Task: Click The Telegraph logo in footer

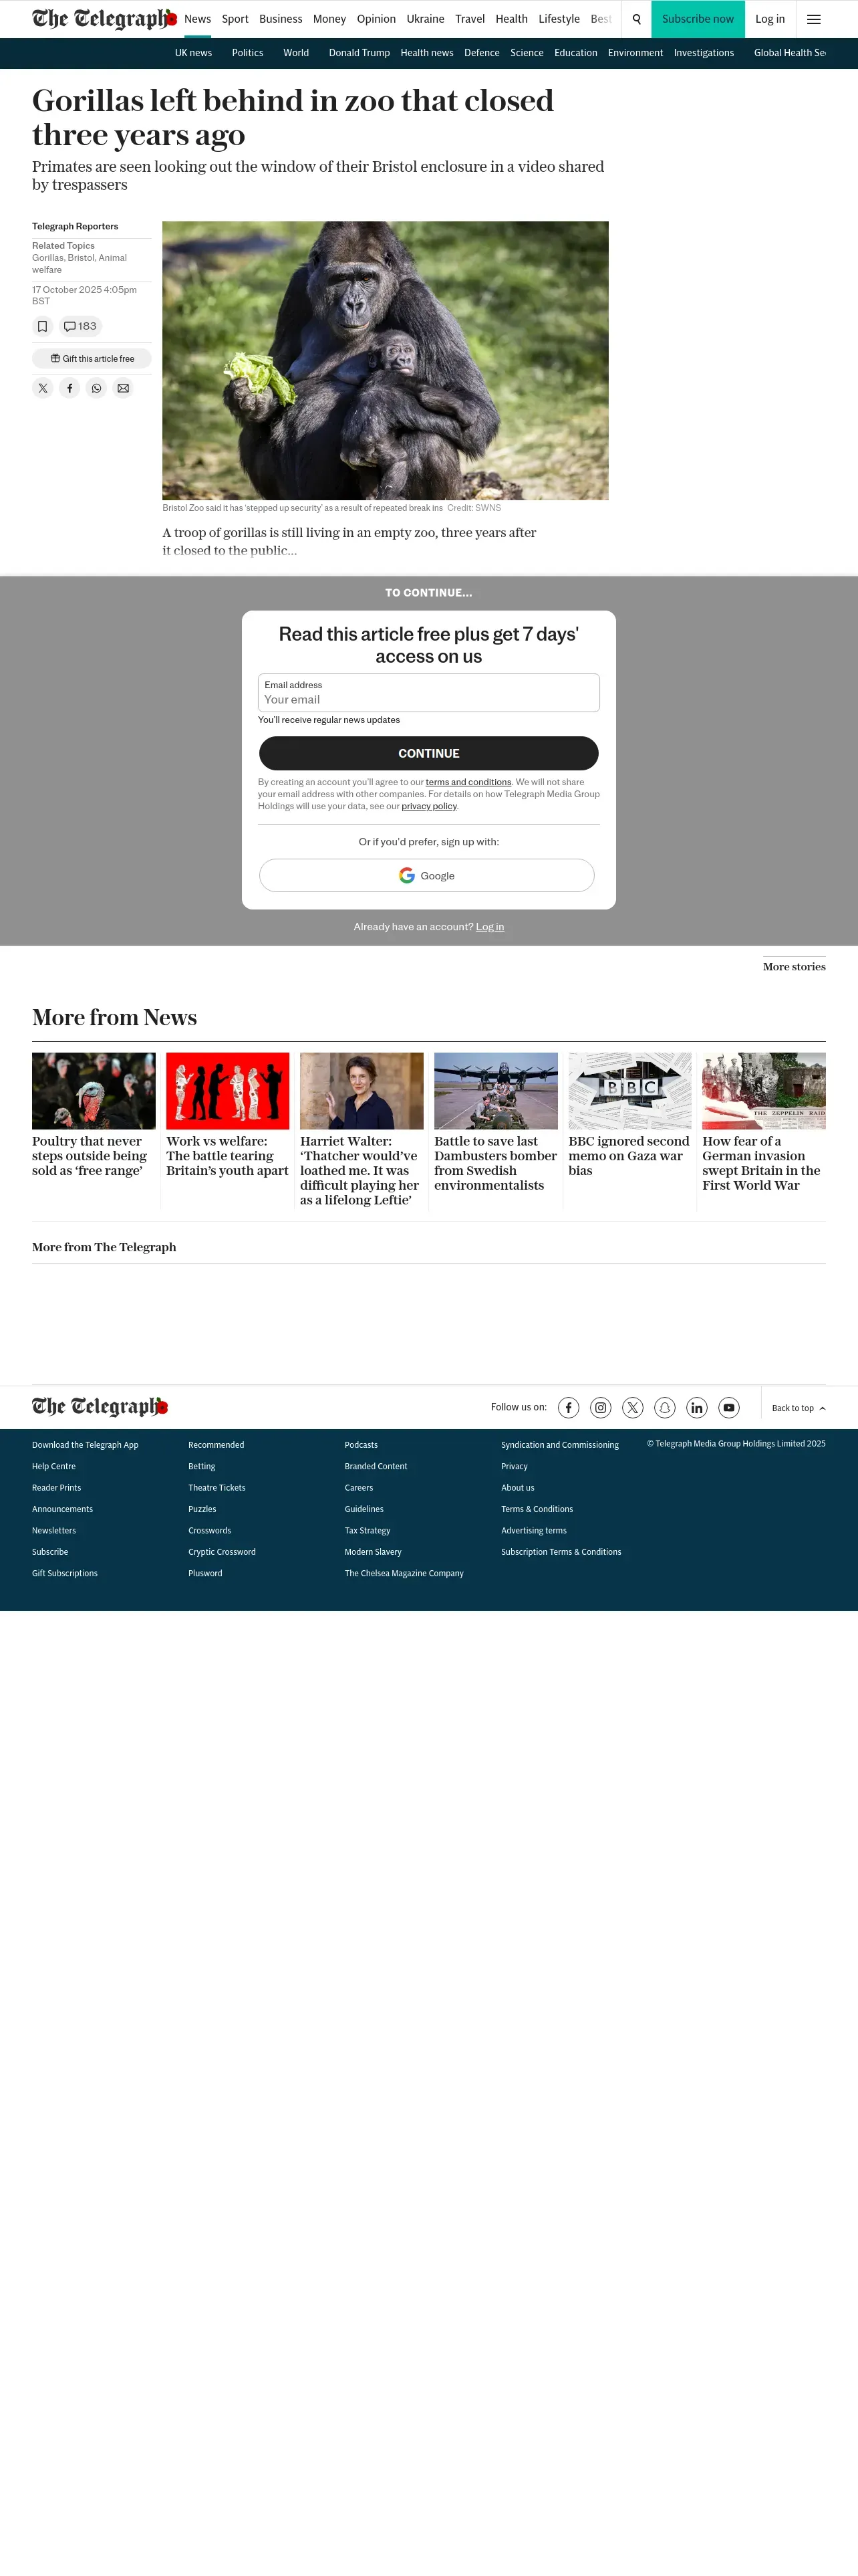Action: 100,1407
